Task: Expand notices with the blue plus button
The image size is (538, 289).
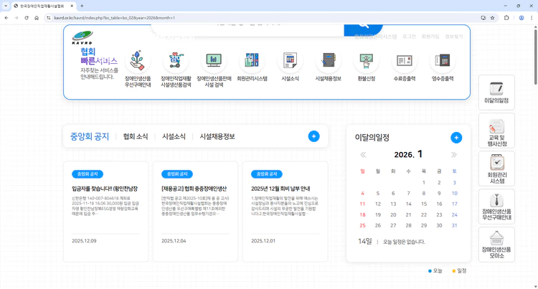Action: [x=313, y=136]
